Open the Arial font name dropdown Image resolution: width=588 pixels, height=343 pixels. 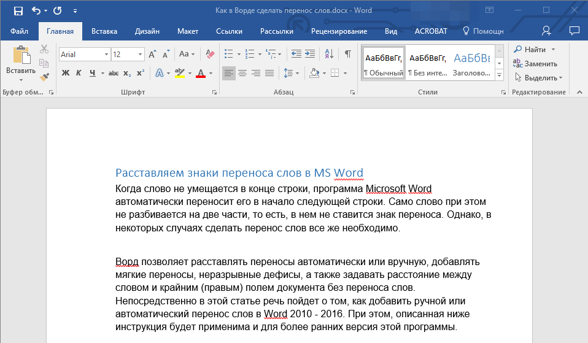point(106,55)
